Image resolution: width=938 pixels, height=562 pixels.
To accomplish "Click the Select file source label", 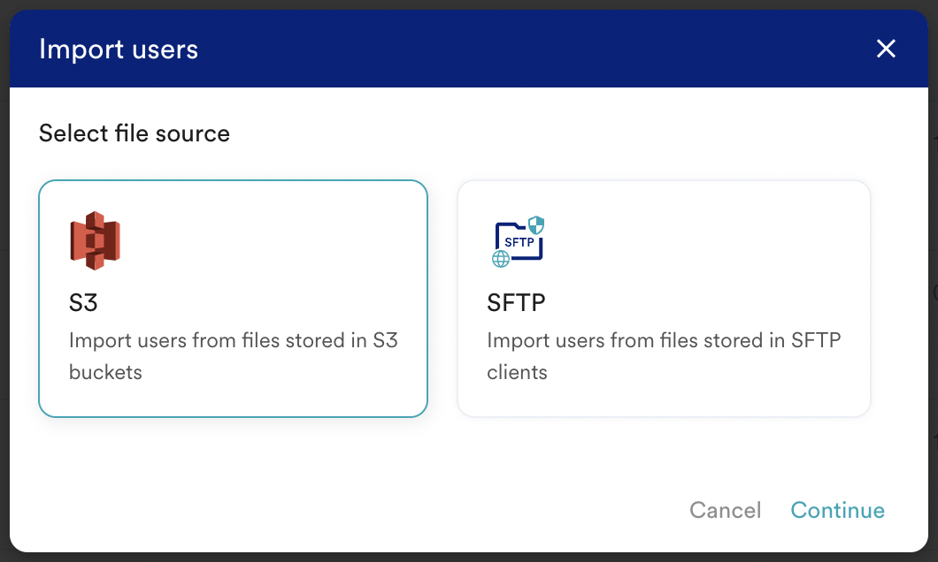I will (x=134, y=133).
